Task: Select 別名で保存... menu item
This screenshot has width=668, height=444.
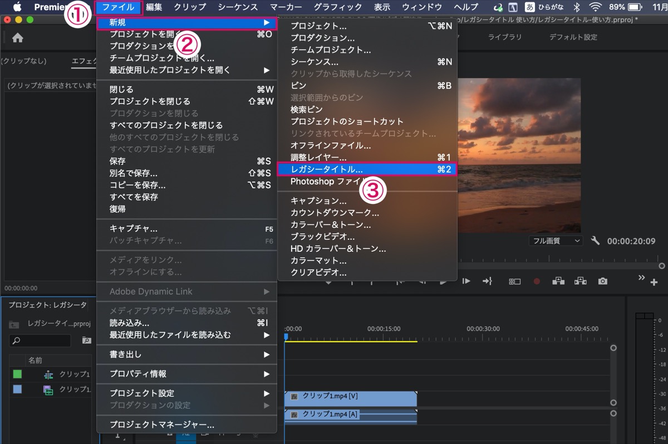Action: pos(187,173)
